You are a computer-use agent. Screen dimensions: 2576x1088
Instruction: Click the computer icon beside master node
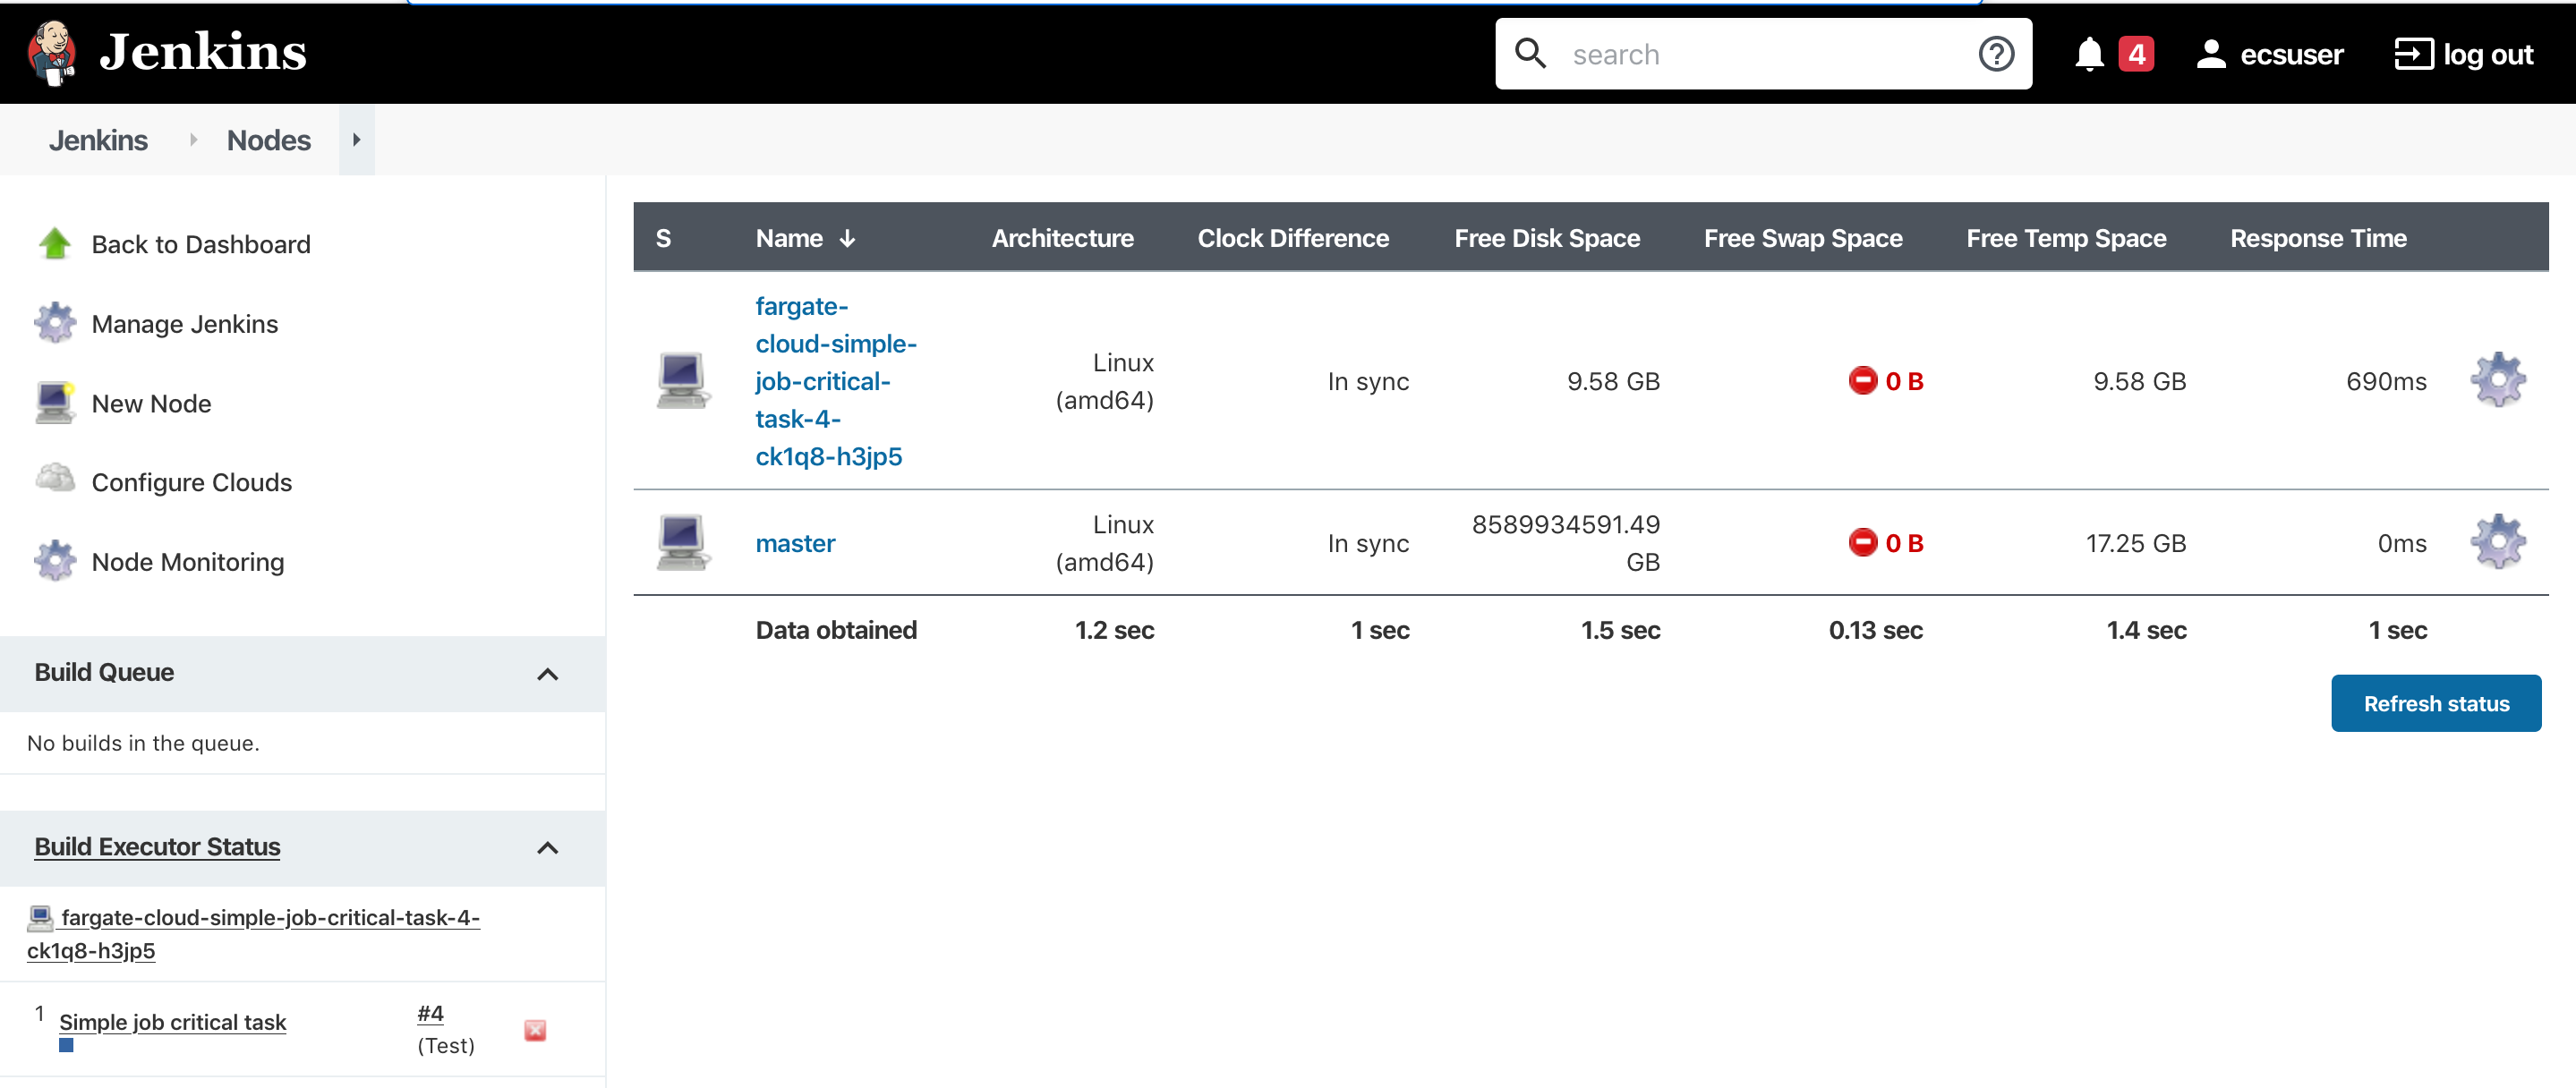click(x=681, y=542)
